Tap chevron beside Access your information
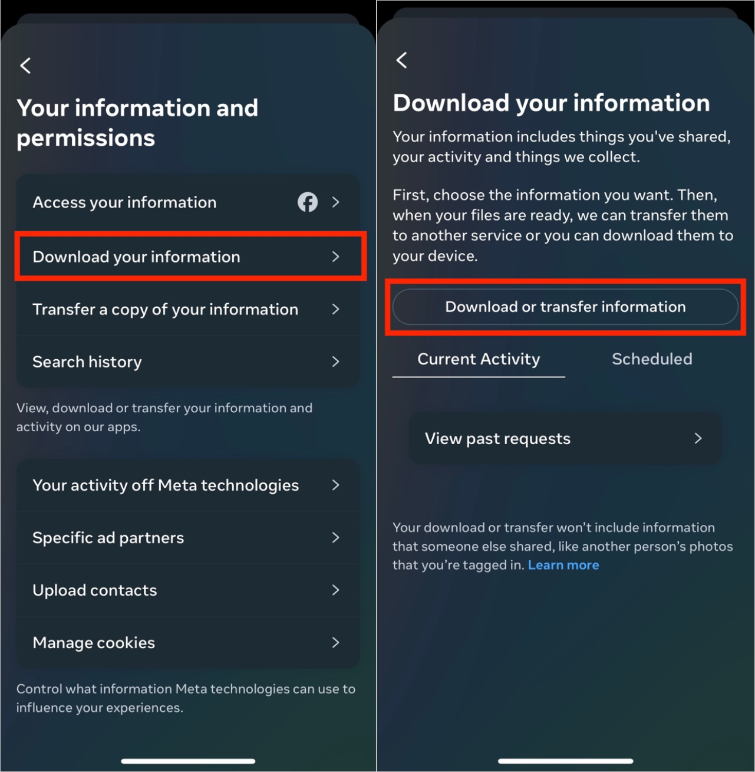This screenshot has width=755, height=772. [335, 202]
